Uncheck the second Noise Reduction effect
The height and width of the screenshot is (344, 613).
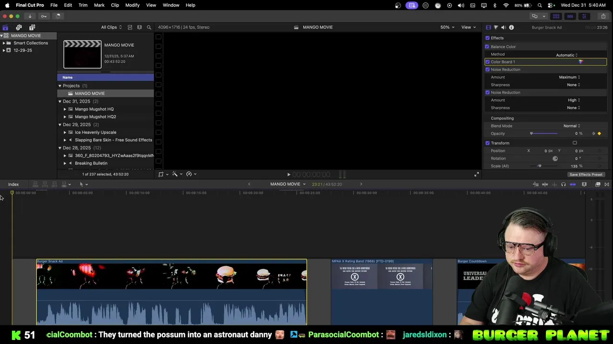coord(488,93)
